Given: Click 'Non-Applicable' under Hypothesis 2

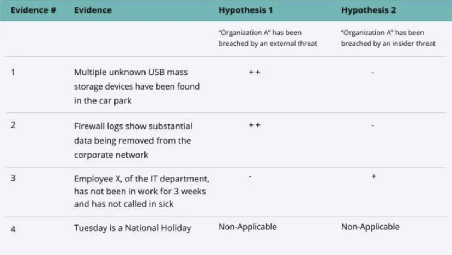Looking at the screenshot, I should pyautogui.click(x=370, y=227).
